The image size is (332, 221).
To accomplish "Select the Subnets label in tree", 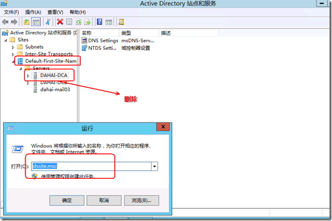I will (35, 47).
